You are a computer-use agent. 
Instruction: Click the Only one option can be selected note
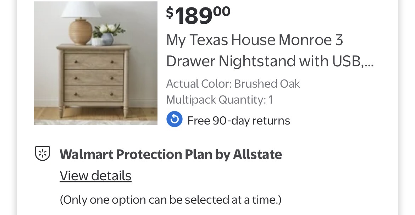click(170, 200)
